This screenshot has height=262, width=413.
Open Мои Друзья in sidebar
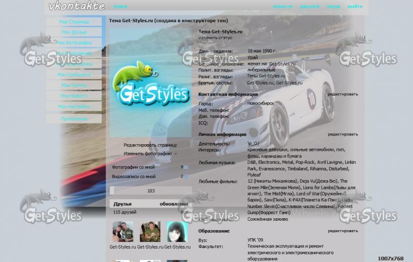pos(74,32)
